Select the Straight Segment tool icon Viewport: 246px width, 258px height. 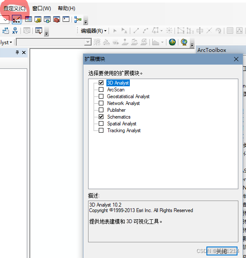click(x=136, y=31)
